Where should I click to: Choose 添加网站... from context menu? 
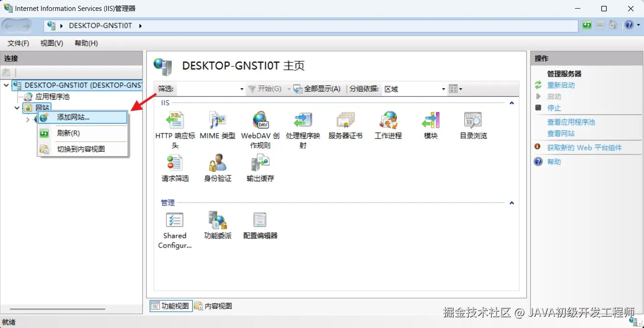(x=82, y=117)
